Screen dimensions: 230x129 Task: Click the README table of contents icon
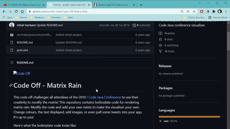12,63
